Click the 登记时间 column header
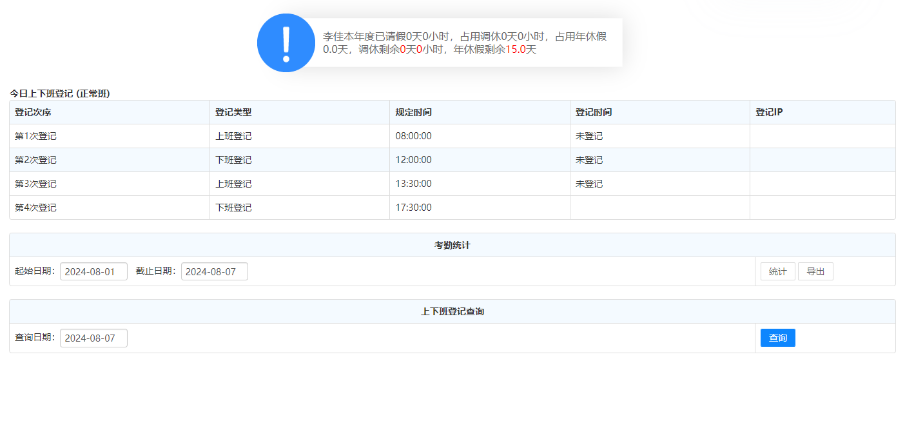The width and height of the screenshot is (905, 428). tap(594, 112)
